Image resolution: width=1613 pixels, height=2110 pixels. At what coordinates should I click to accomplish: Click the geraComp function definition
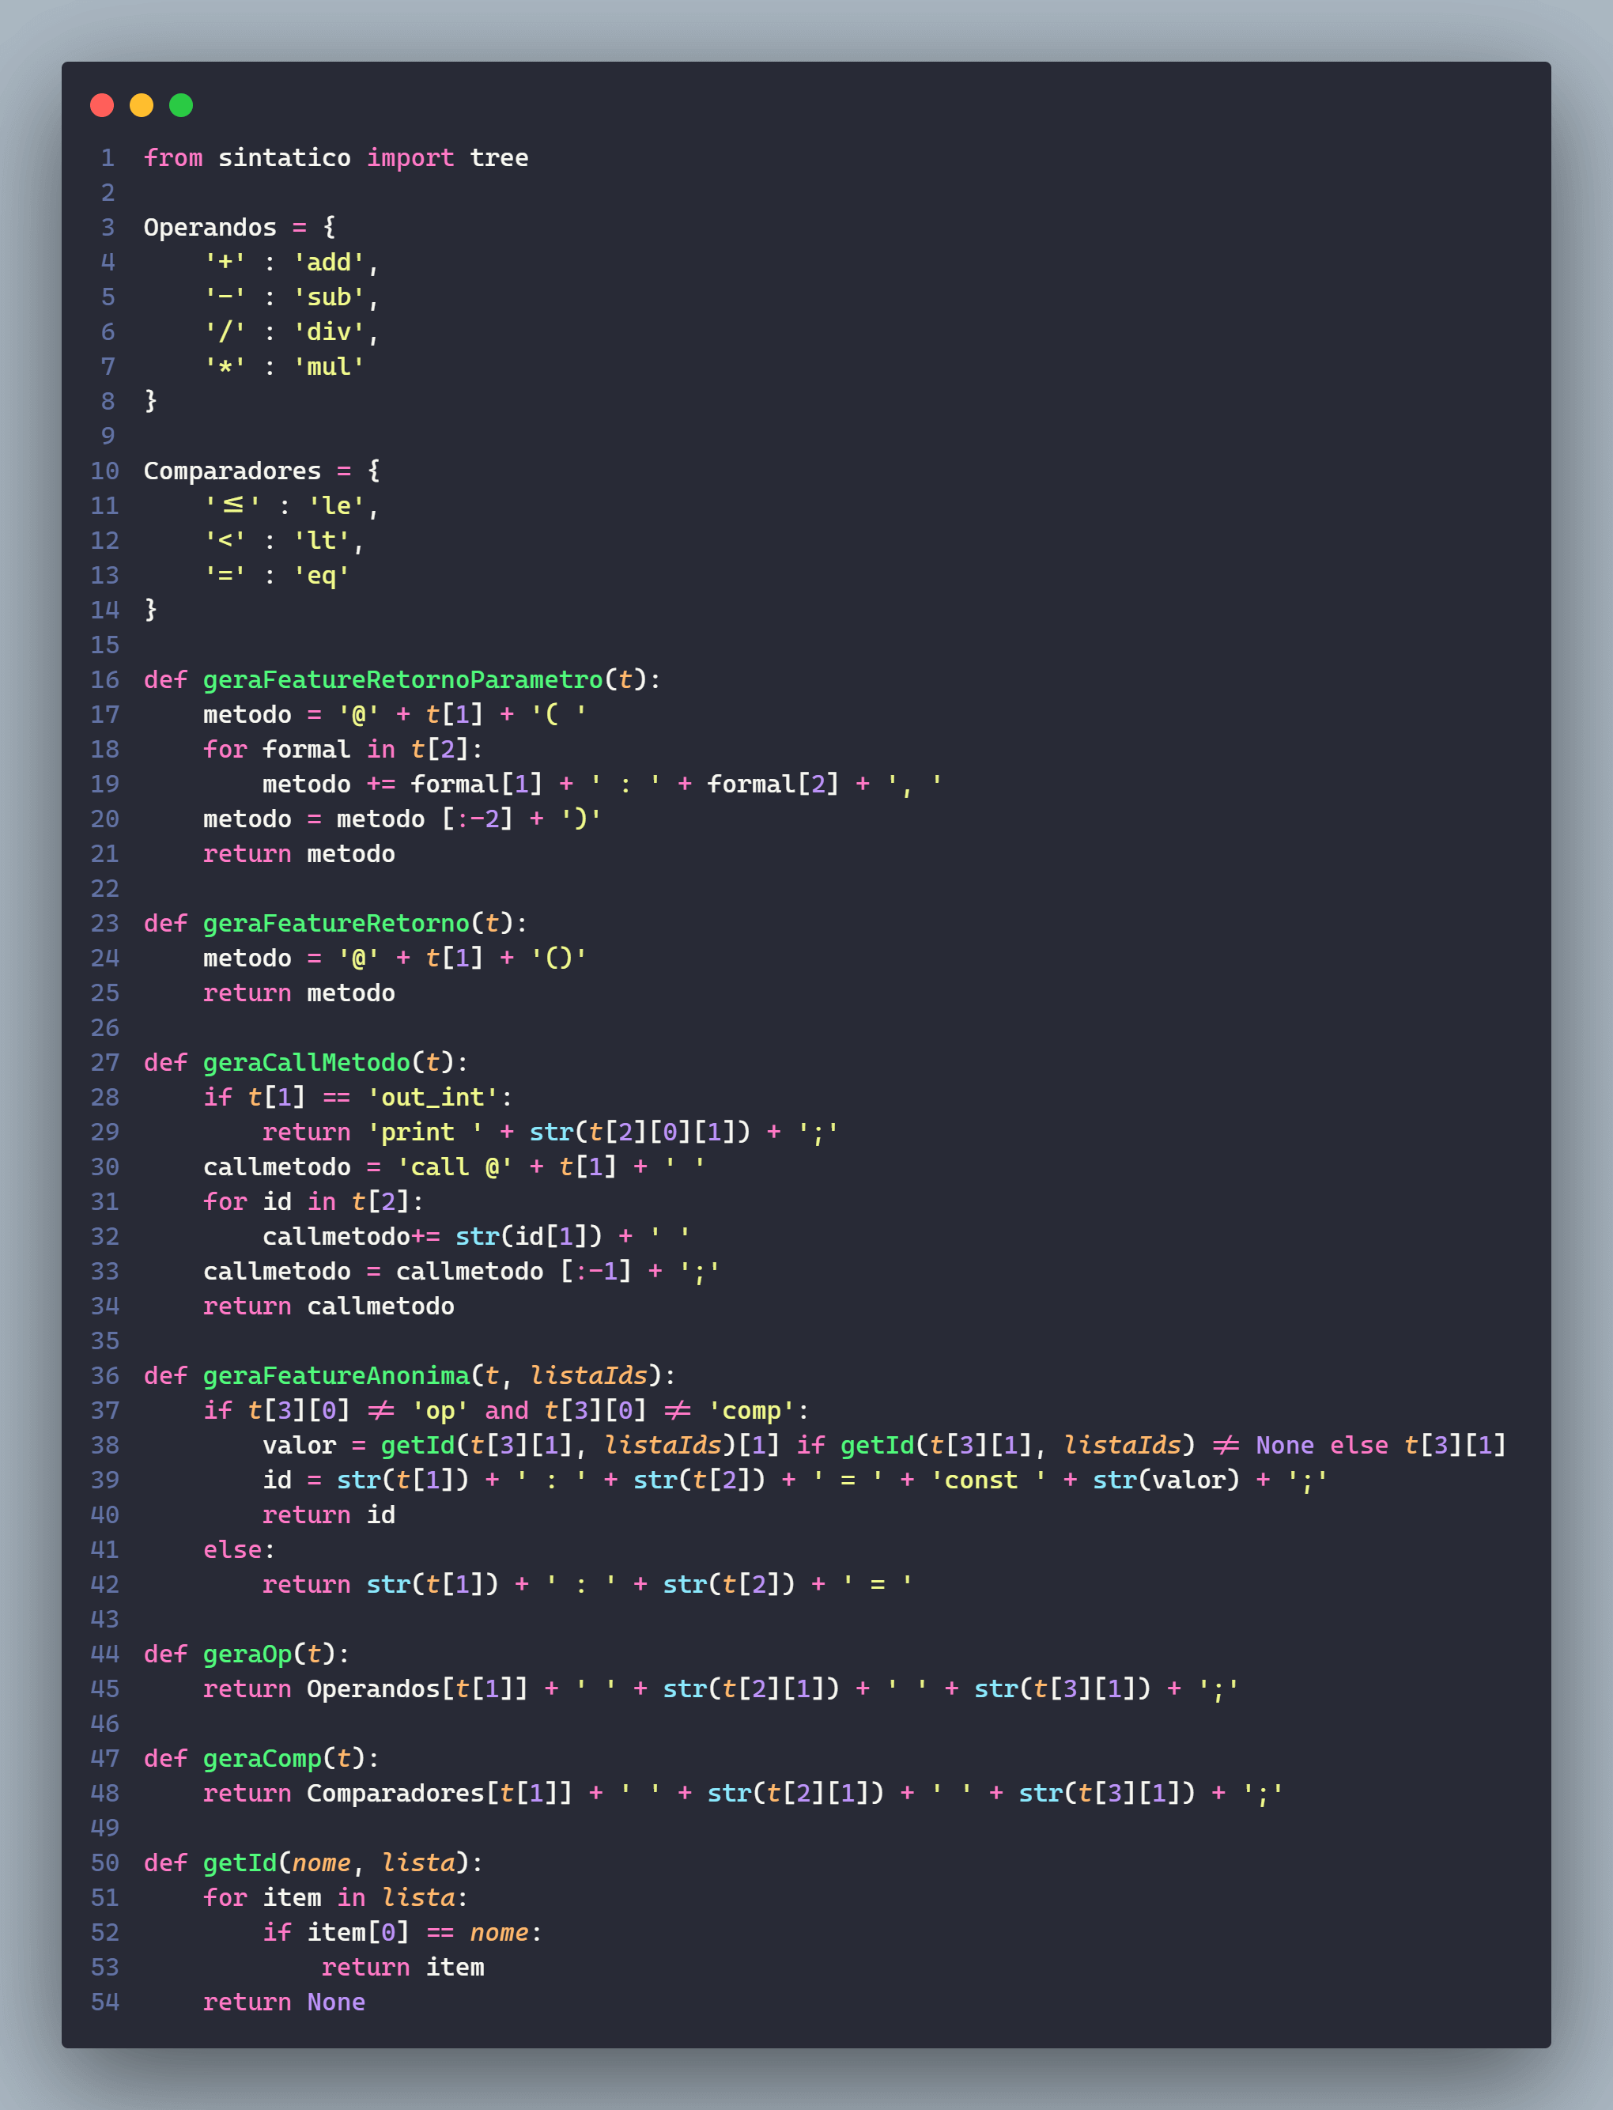coord(264,1759)
